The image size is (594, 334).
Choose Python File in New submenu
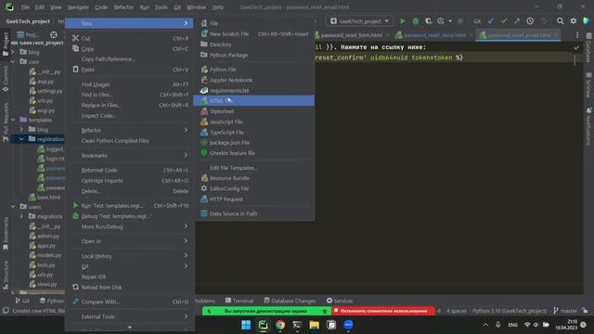coord(253,70)
